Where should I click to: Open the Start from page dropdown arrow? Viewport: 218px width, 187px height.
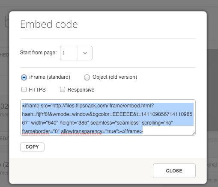tap(85, 53)
